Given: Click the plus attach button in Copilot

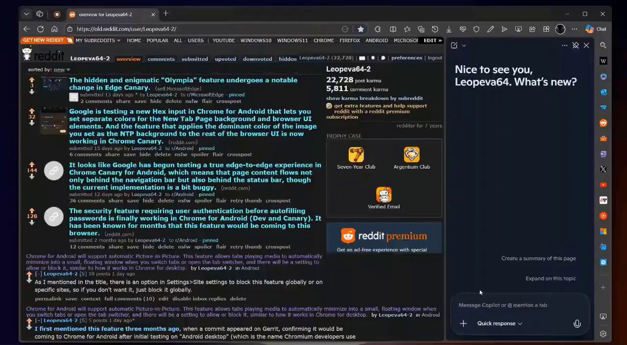Looking at the screenshot, I should tap(463, 324).
